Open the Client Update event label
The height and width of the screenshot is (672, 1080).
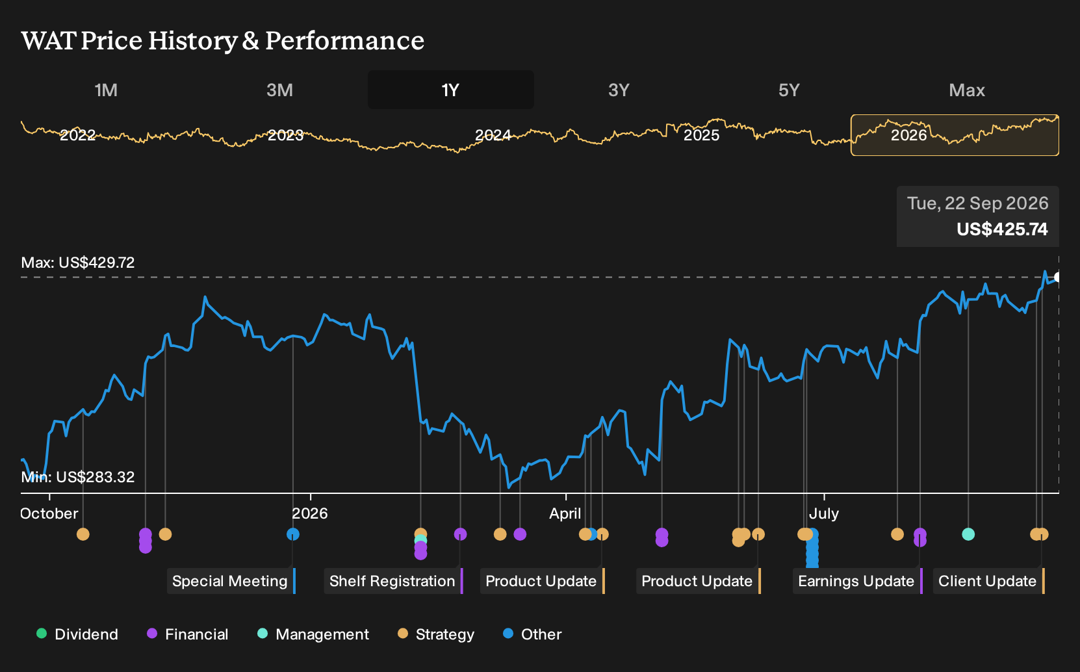(x=988, y=581)
